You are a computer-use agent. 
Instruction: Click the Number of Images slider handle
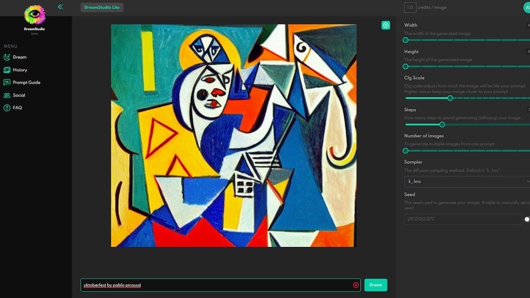click(x=406, y=151)
